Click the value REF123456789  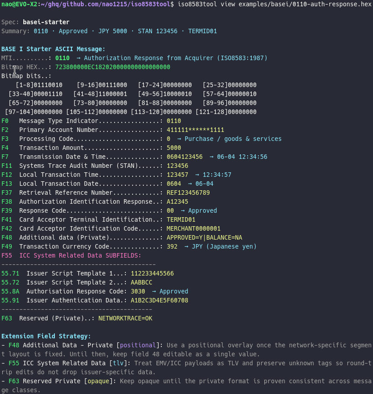pos(188,193)
